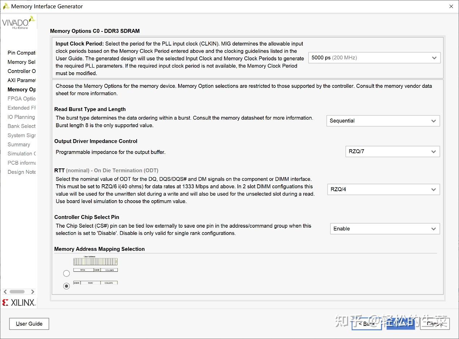Open the Design Notes step
The width and height of the screenshot is (459, 339).
[x=22, y=172]
